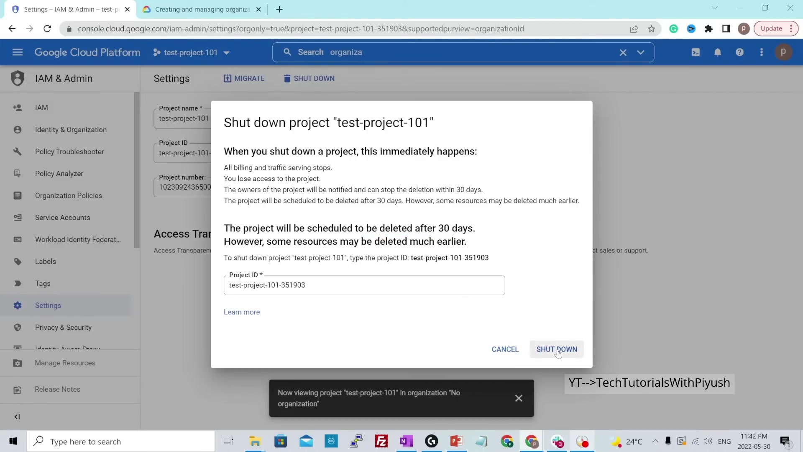Collapse the sidebar with the arrow
Viewport: 803px width, 452px height.
coord(17,417)
